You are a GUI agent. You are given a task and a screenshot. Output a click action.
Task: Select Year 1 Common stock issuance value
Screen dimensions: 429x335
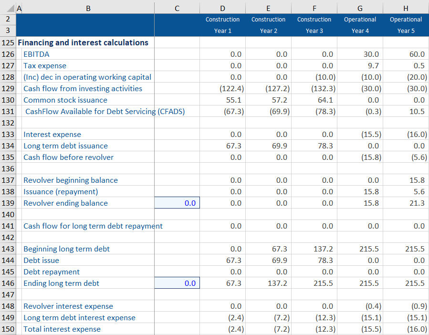(x=222, y=100)
